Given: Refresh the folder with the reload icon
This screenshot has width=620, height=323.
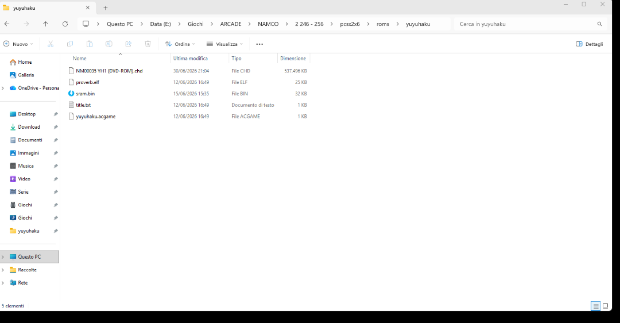Looking at the screenshot, I should point(65,24).
